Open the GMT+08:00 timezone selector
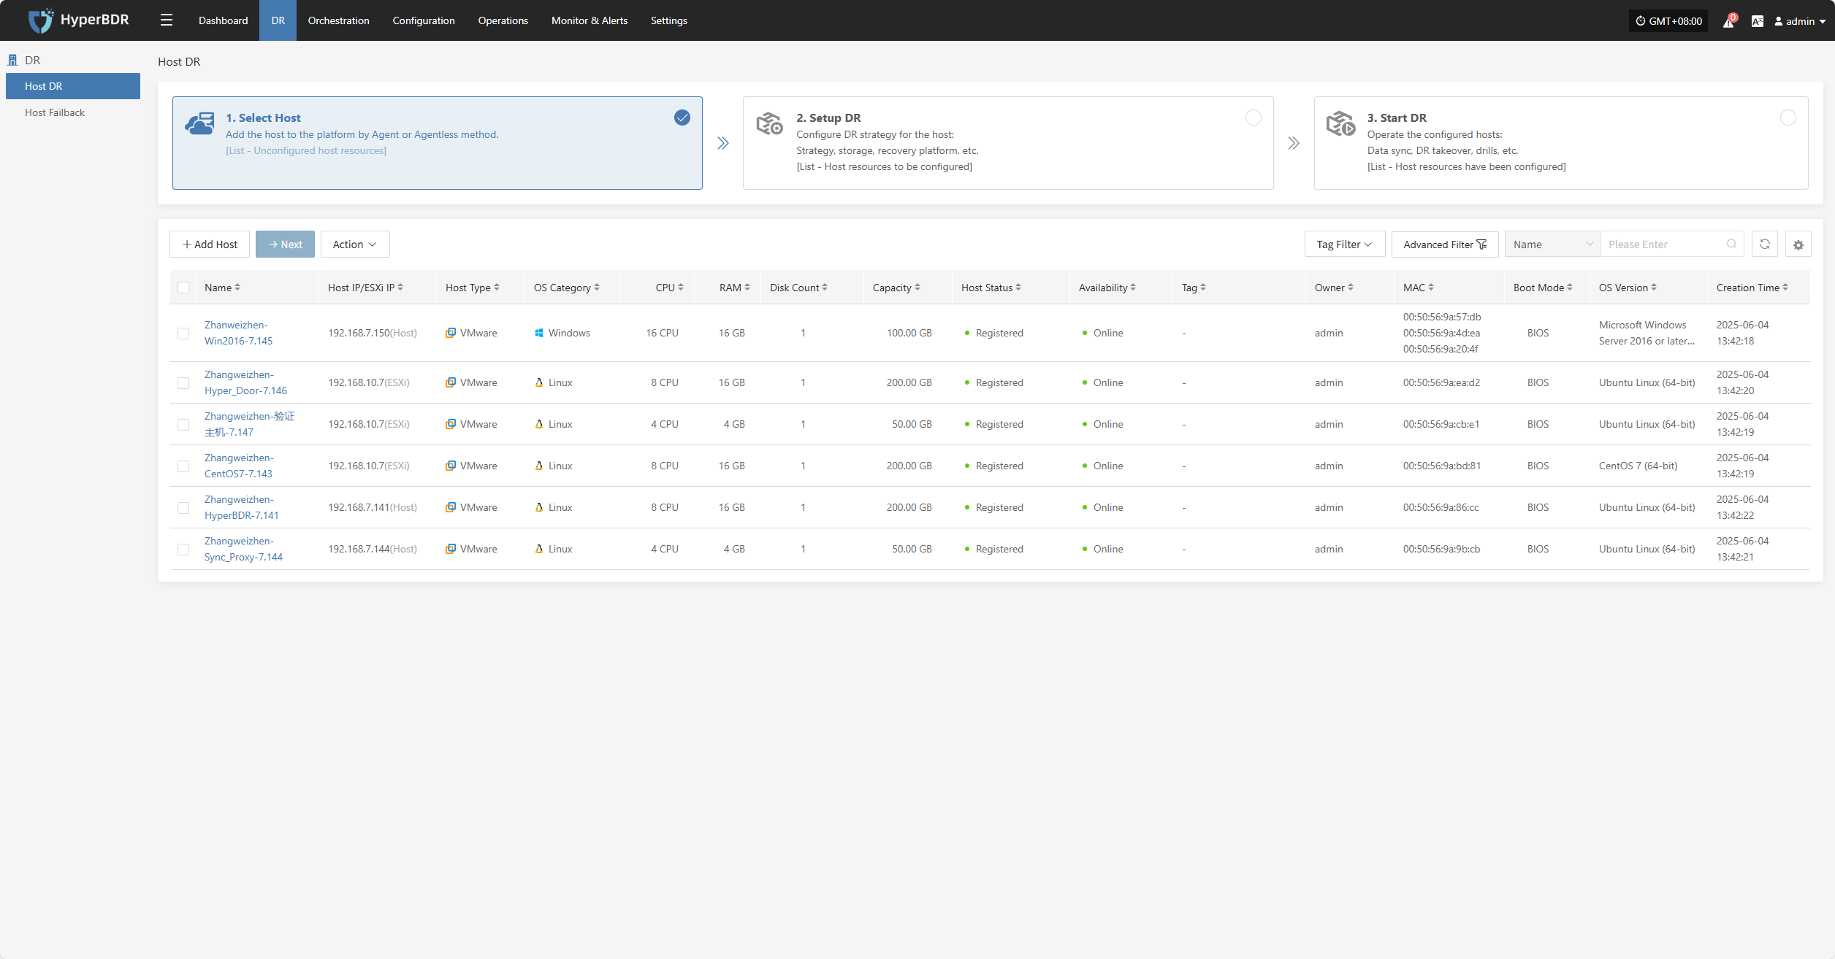The width and height of the screenshot is (1835, 959). pos(1668,21)
